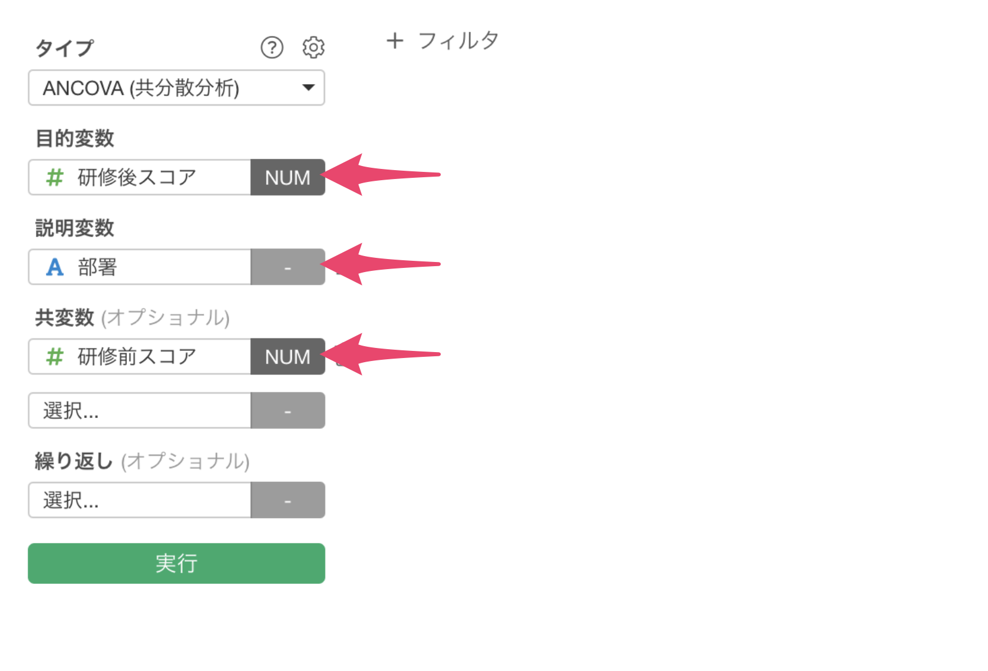Click the plus icon beside フィルタ
The height and width of the screenshot is (671, 988).
point(395,41)
